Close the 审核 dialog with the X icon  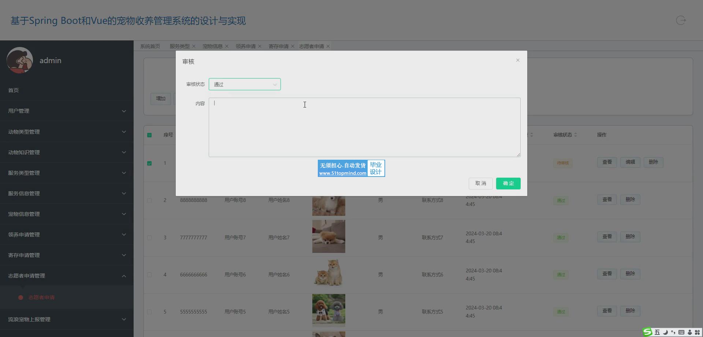tap(518, 60)
